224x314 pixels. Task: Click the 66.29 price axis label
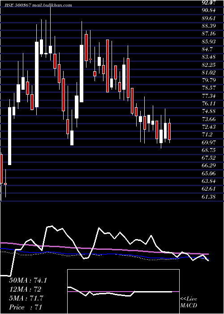pos(208,166)
